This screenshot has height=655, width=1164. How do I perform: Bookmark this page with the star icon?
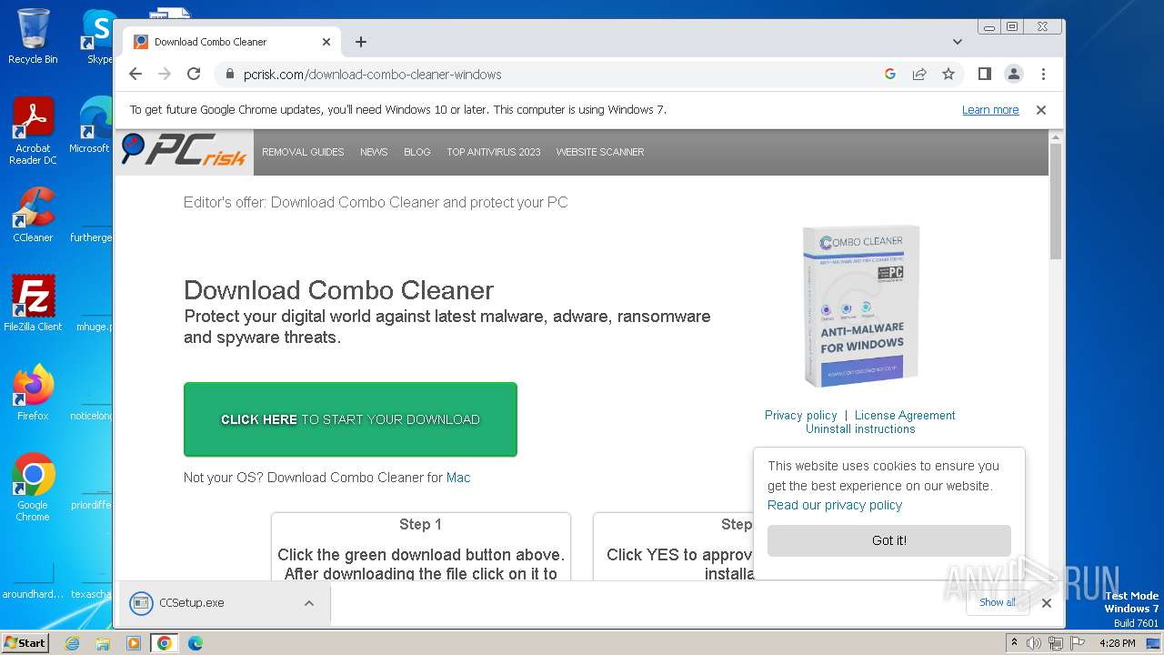coord(948,74)
